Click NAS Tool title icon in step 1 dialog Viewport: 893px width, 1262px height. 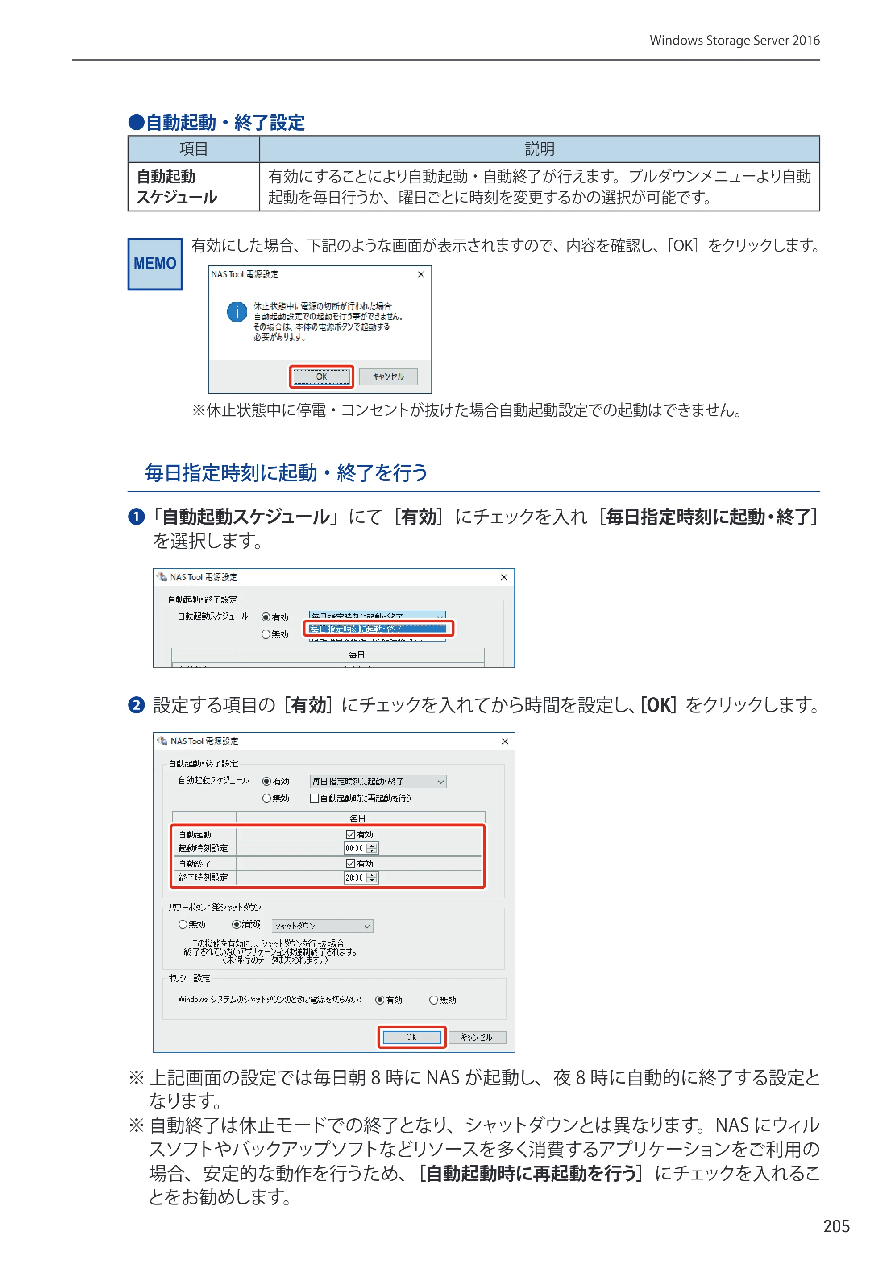tap(161, 577)
